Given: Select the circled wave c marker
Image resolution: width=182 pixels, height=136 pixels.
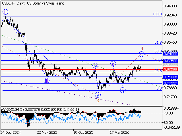Looking at the screenshot, I should click(142, 54).
